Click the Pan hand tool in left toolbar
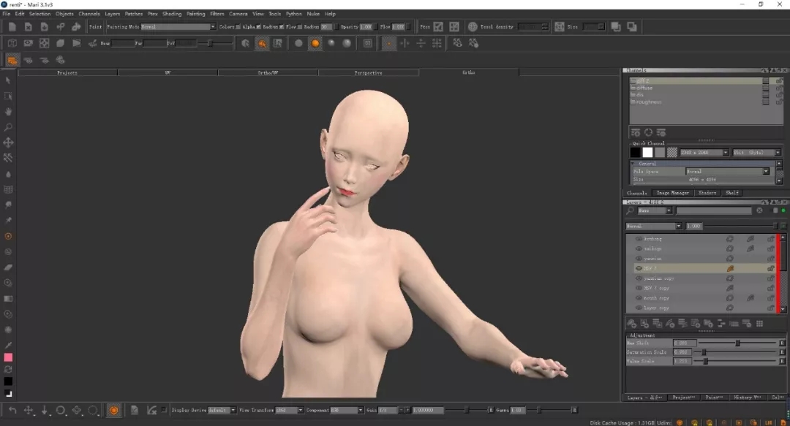The image size is (790, 426). [x=8, y=112]
